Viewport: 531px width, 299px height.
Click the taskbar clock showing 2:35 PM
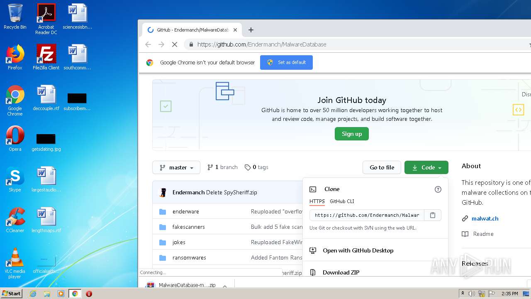[x=509, y=294]
